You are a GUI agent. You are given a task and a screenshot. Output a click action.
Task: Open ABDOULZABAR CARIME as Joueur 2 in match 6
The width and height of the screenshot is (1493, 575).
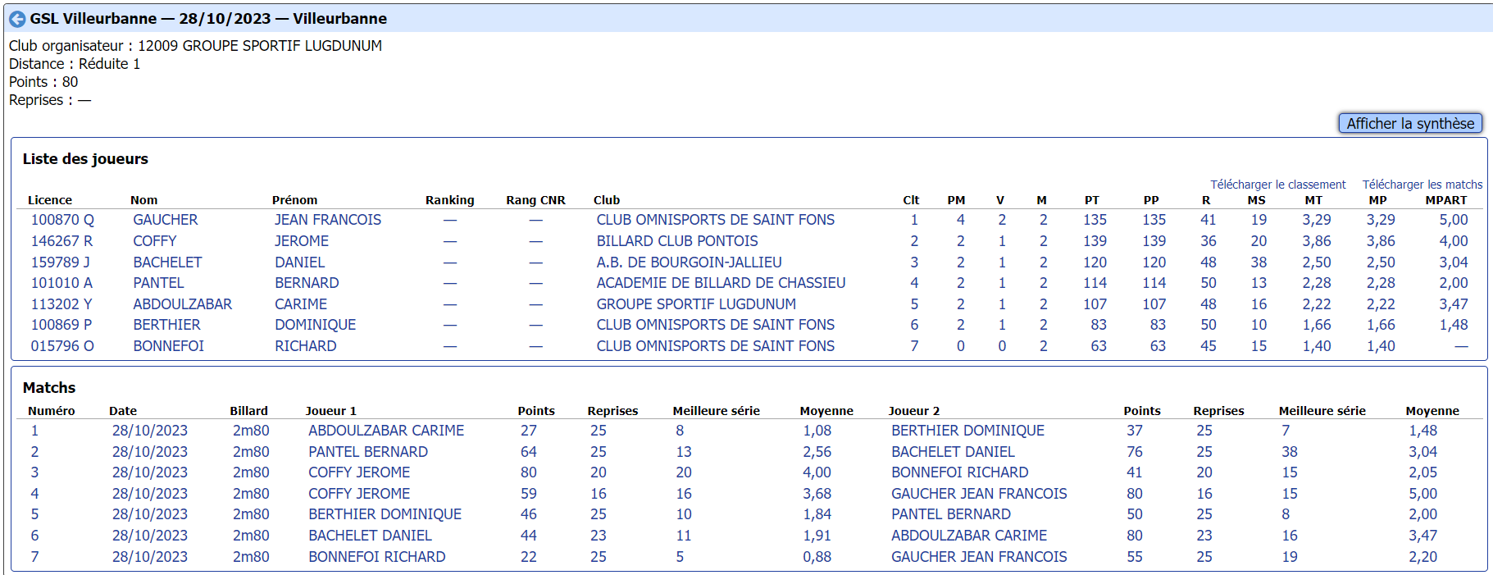(x=969, y=536)
